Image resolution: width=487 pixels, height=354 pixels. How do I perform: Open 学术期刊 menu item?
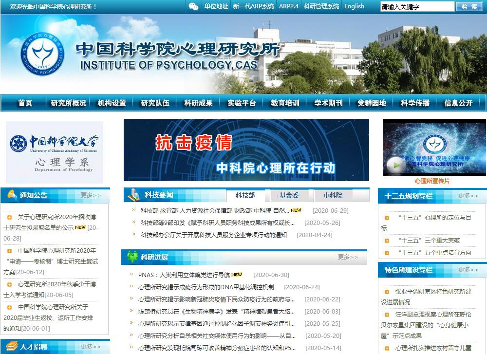[x=328, y=103]
